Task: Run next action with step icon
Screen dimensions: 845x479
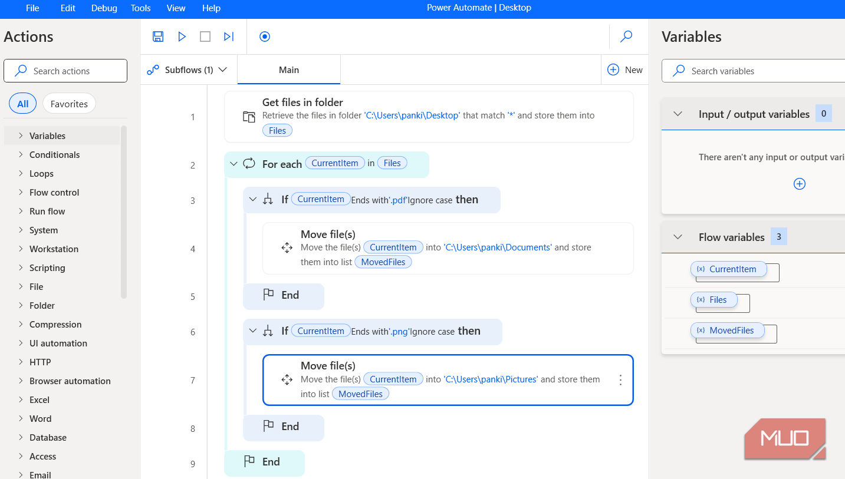Action: click(229, 37)
